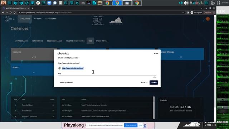Click the U.S. Cyber Range logo
Screen dimensions: 229x129
(x=98, y=21)
